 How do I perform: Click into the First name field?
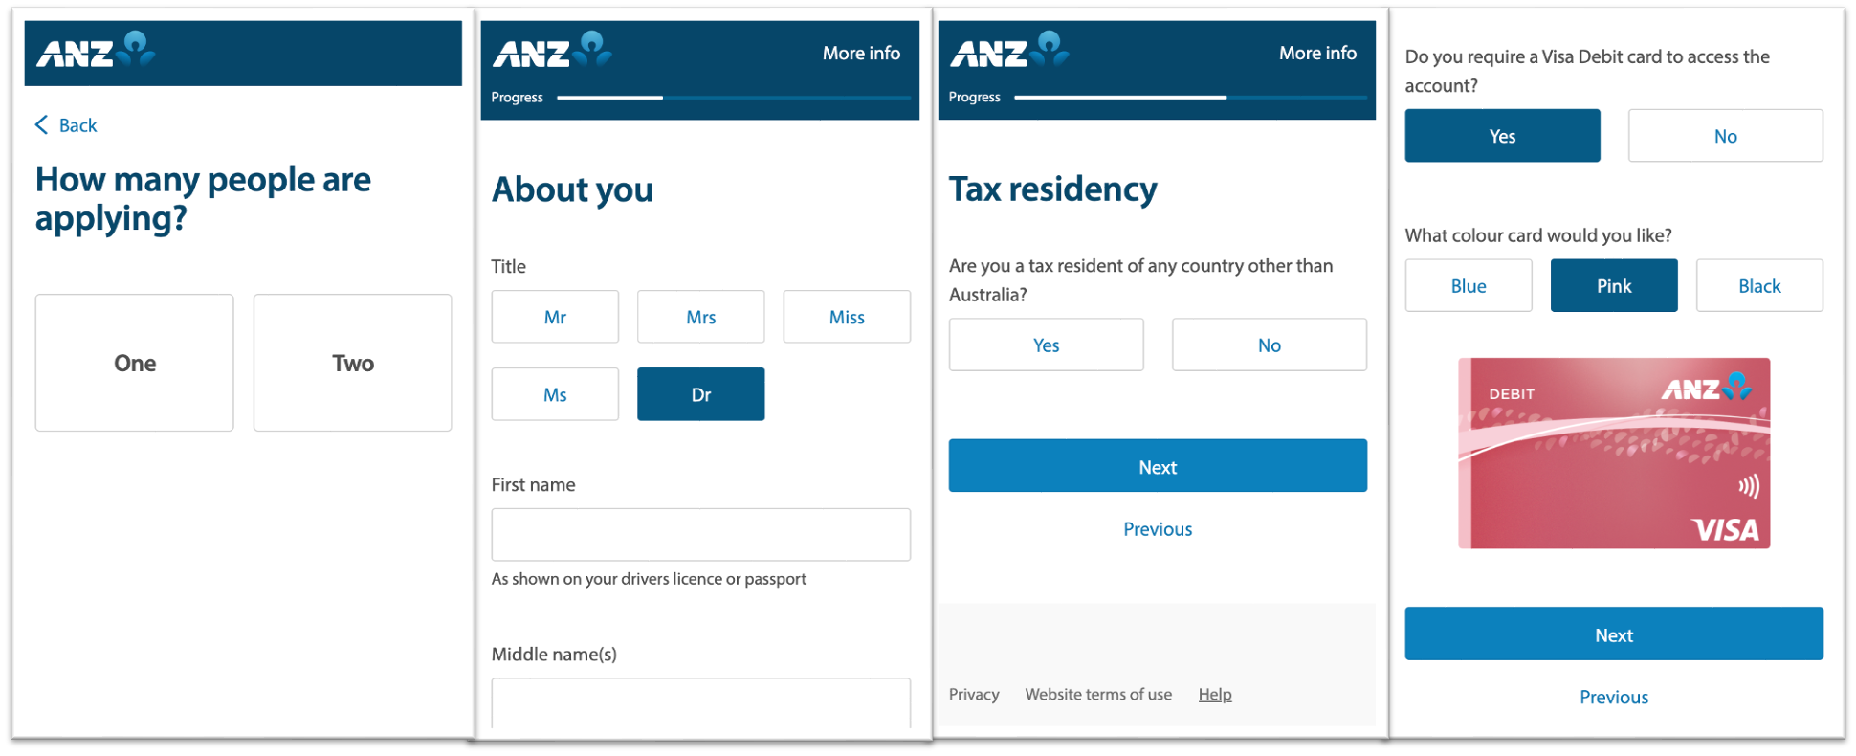point(700,534)
